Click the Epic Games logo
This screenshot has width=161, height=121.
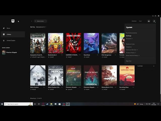point(13,21)
